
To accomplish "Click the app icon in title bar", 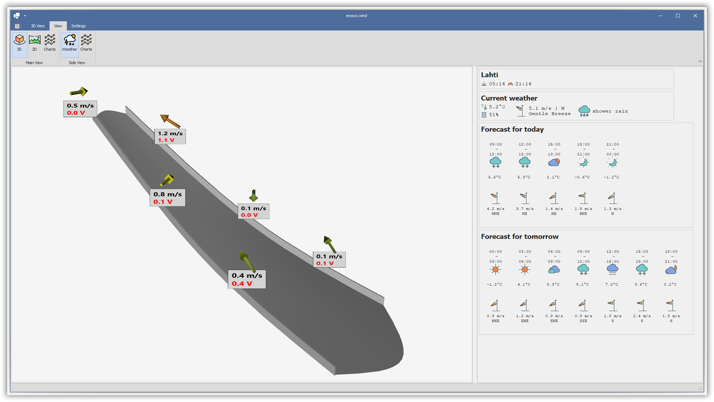I will tap(17, 16).
